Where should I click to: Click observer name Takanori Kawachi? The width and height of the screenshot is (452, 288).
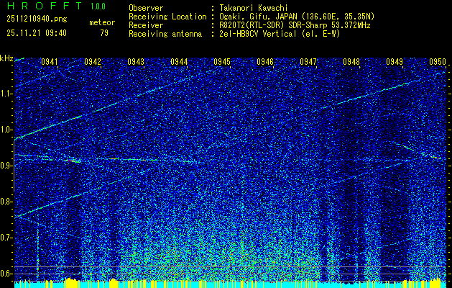coord(254,8)
